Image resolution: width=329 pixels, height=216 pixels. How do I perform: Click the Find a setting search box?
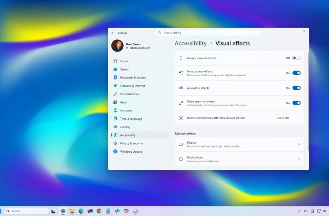click(208, 33)
